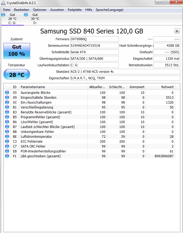Open the Optionen menu
Image resolution: width=183 pixels, height=233 pixels.
point(40,10)
